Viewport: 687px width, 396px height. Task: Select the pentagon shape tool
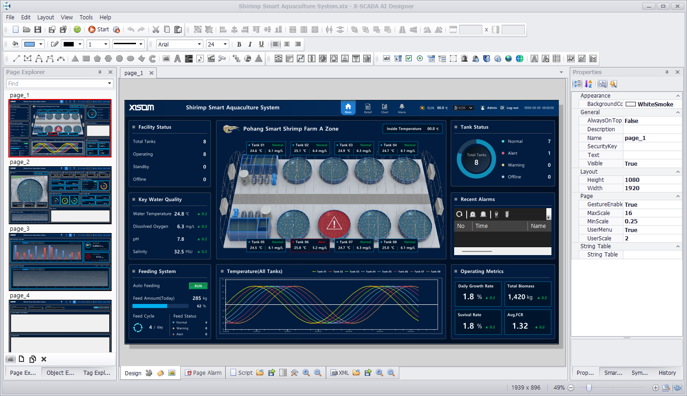tap(97, 58)
